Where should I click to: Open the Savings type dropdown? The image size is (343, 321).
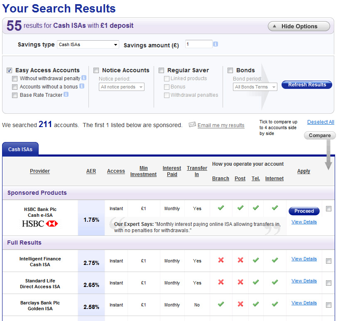pos(88,44)
